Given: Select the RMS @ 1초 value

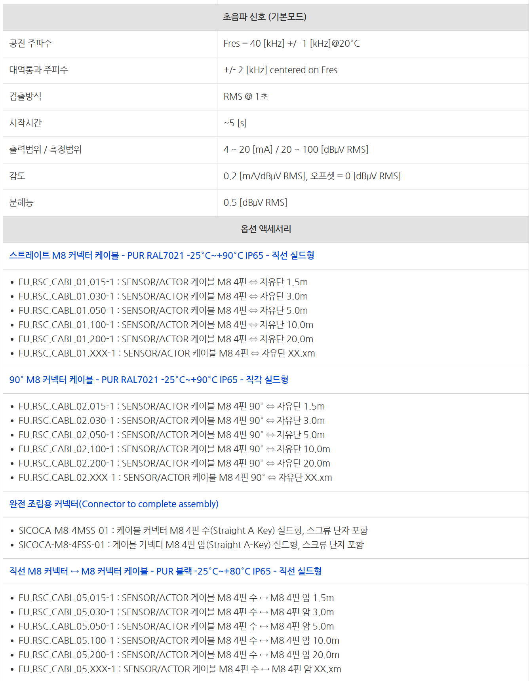Looking at the screenshot, I should point(246,97).
